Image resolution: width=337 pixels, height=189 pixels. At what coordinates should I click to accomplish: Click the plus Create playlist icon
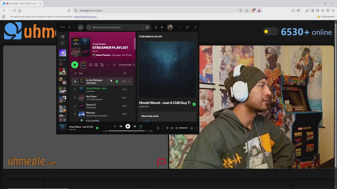(62, 43)
